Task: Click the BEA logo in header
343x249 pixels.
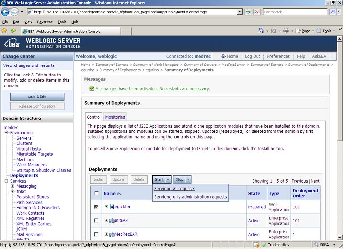Action: (12, 43)
